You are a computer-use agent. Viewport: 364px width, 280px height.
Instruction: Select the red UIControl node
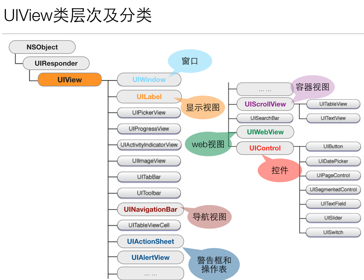[265, 148]
